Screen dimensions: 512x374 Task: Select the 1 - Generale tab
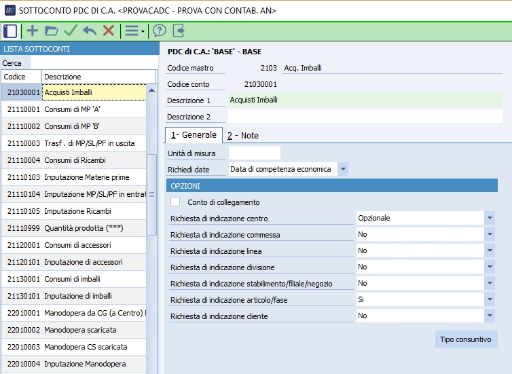point(194,134)
